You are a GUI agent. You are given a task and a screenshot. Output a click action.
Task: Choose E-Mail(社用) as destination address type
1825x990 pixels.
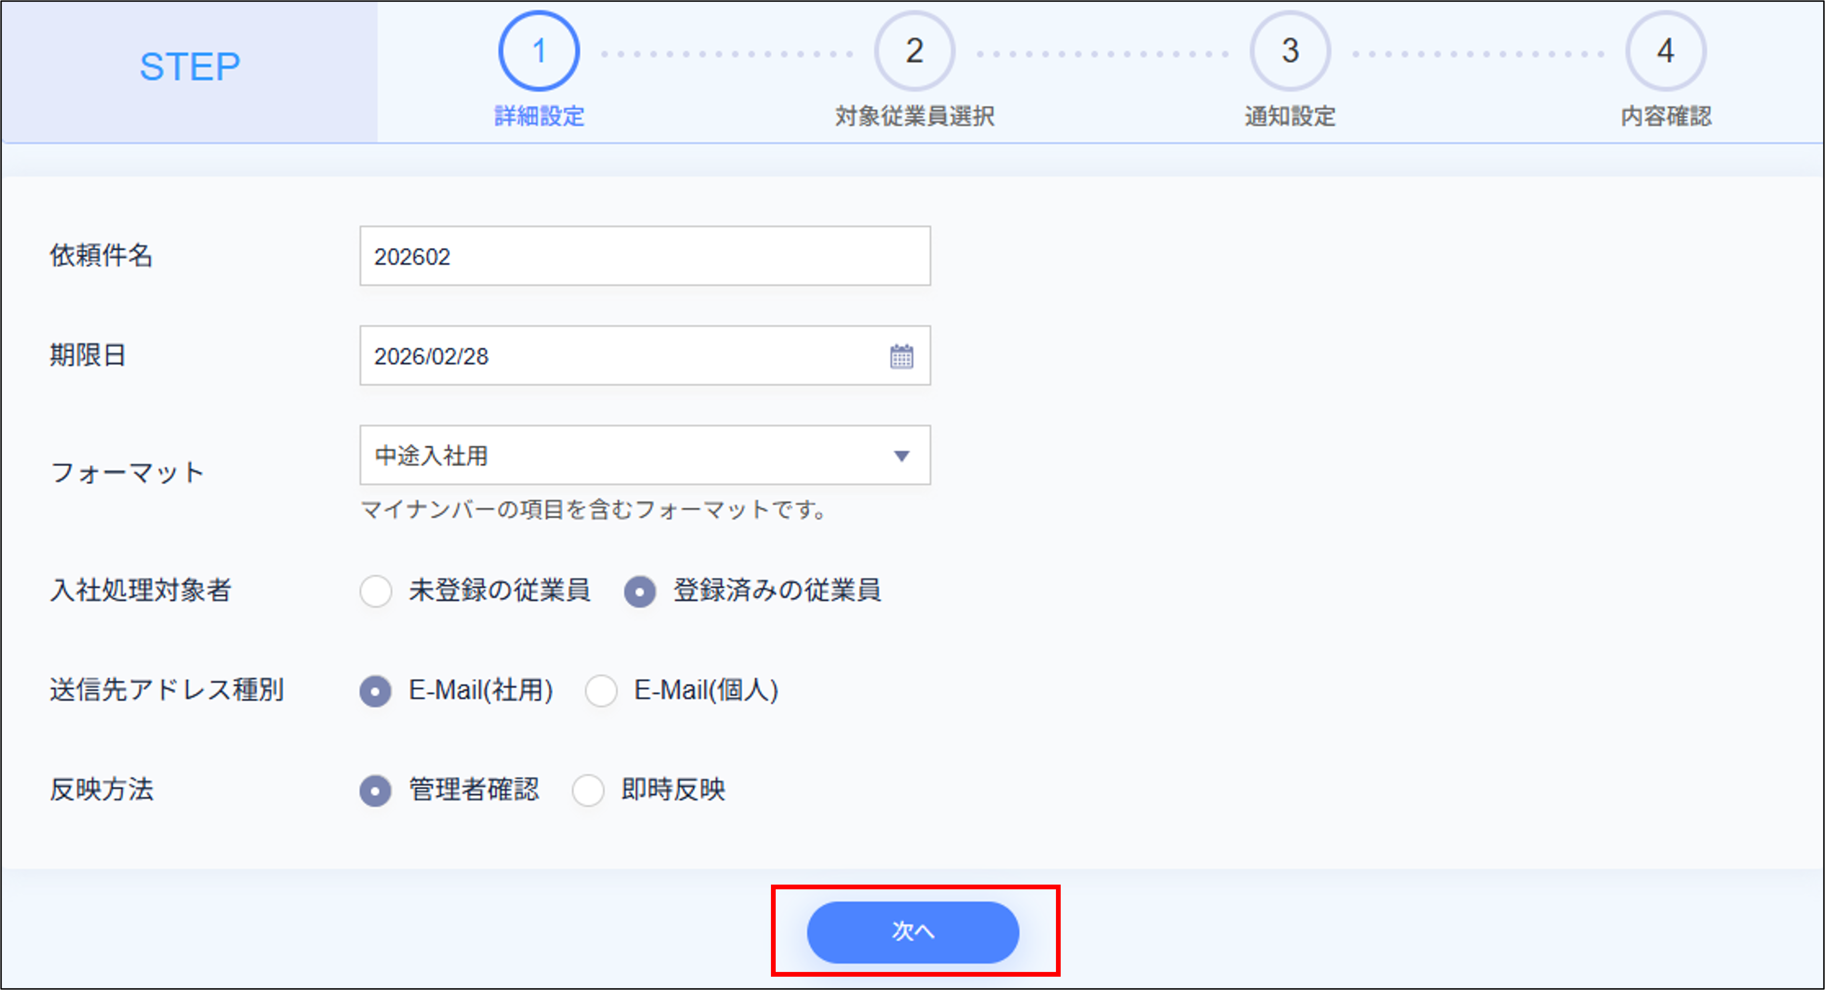click(x=375, y=691)
